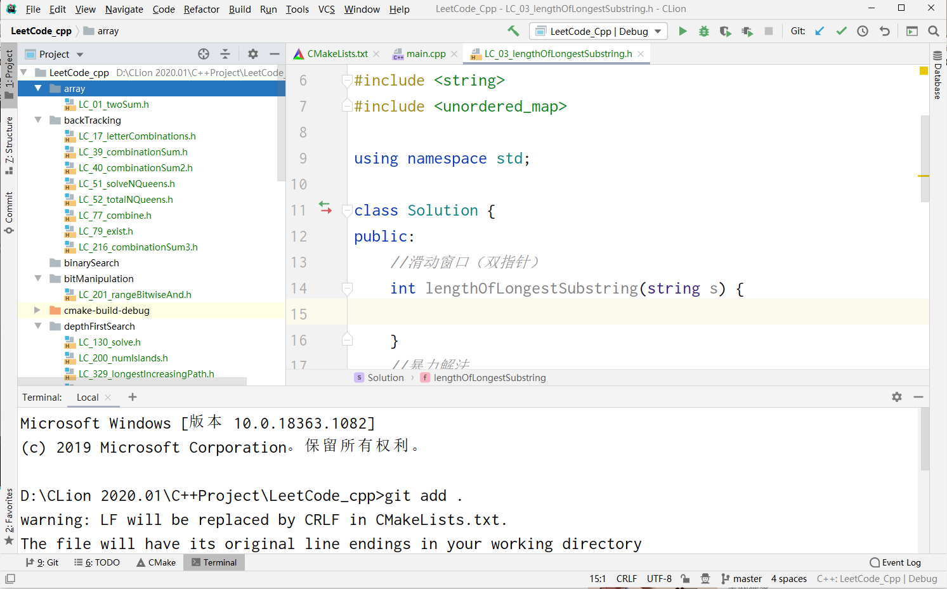The width and height of the screenshot is (947, 589).
Task: Collapse the bitManipulation folder
Action: (x=38, y=278)
